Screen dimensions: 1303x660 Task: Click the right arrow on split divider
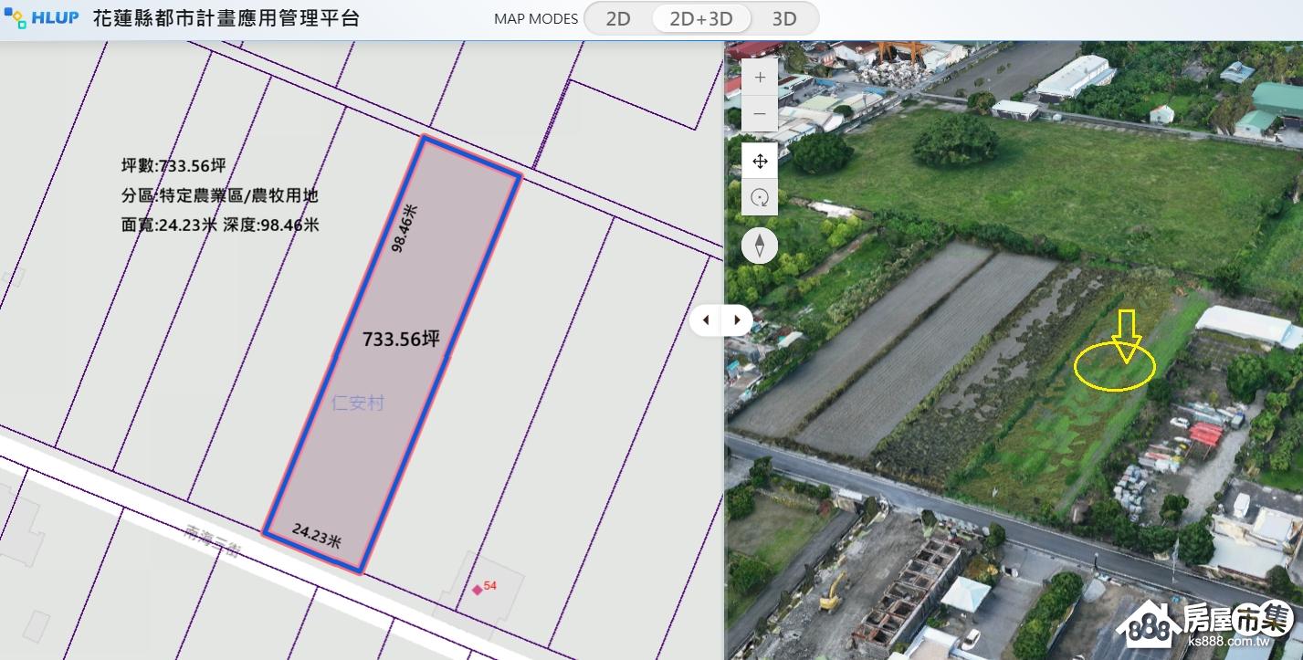[x=738, y=320]
